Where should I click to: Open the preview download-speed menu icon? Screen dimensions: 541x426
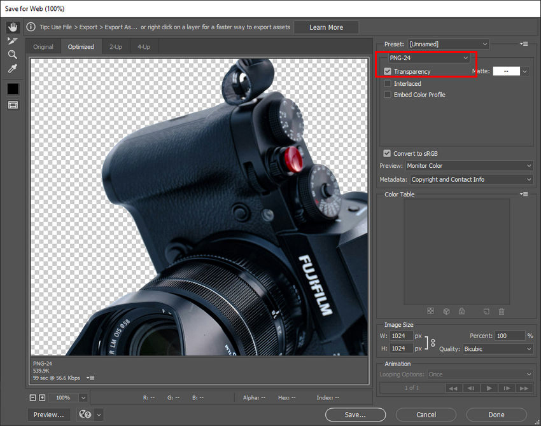(90, 378)
